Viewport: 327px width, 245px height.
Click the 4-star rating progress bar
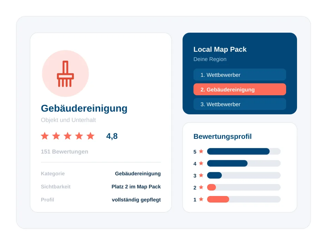point(244,163)
